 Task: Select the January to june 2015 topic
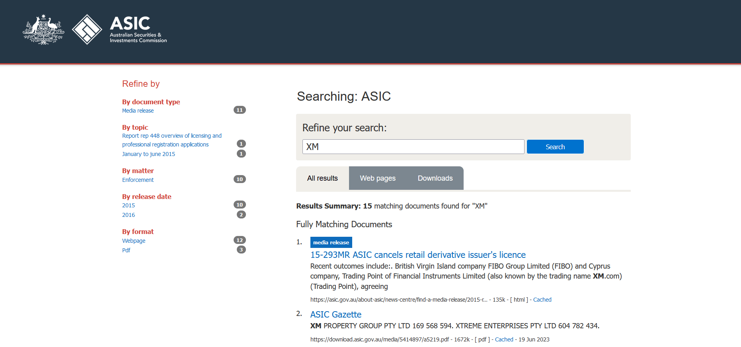coord(148,154)
